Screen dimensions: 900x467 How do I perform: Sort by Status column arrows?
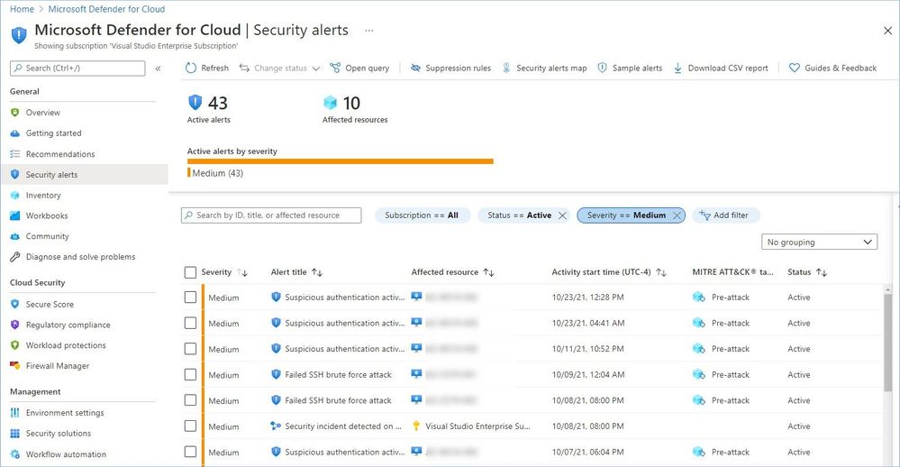point(822,272)
